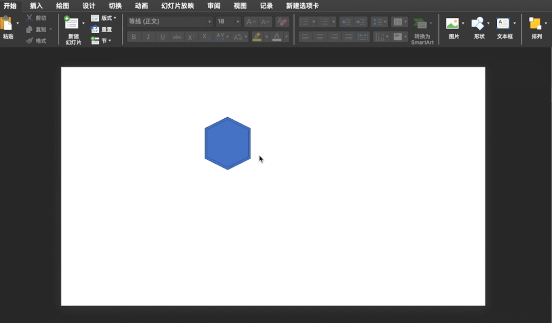Open the 新建选项卡 tab

(302, 6)
